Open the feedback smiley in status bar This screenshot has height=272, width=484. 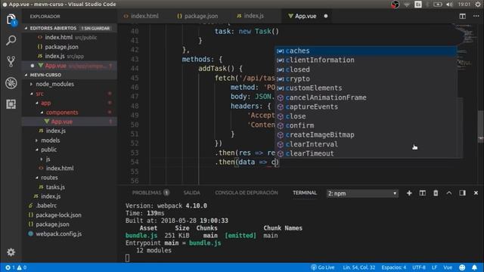point(462,267)
